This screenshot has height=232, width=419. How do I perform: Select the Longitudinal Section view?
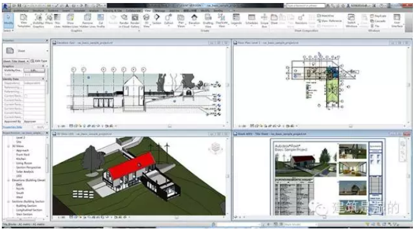pos(29,210)
